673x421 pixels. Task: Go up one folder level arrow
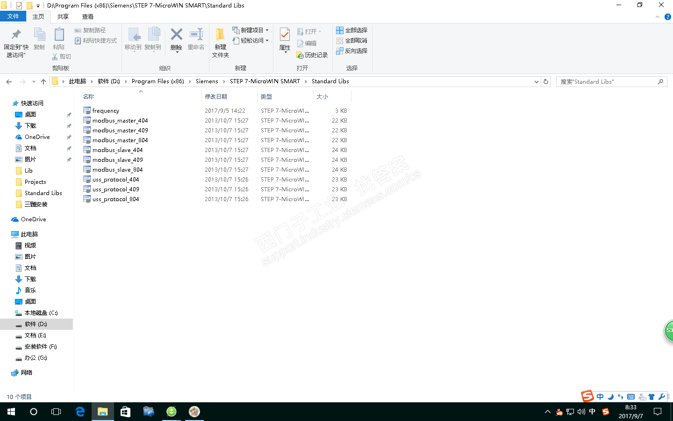click(43, 81)
